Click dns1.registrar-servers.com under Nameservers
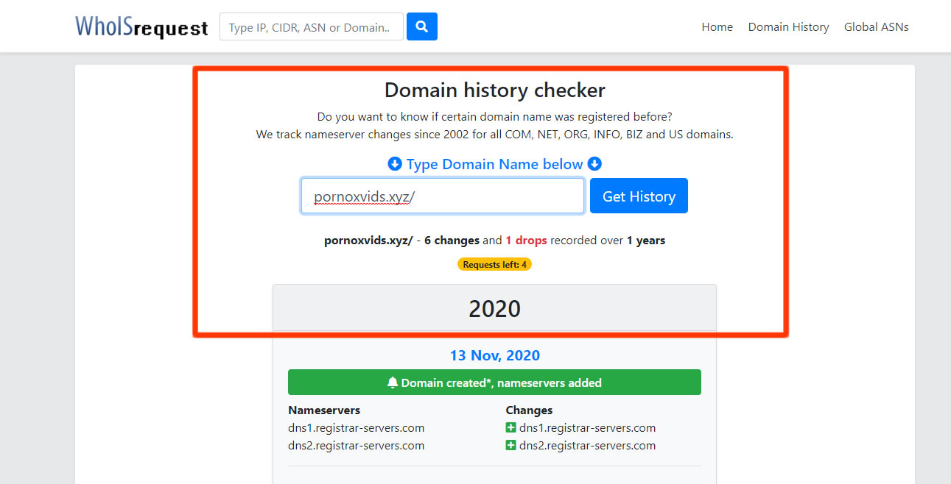The image size is (951, 484). [356, 427]
